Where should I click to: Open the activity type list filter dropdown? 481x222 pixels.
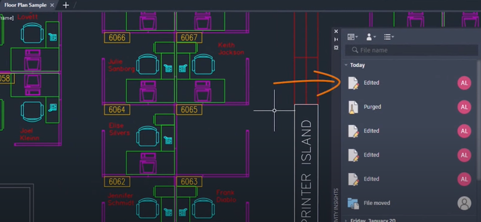point(388,37)
